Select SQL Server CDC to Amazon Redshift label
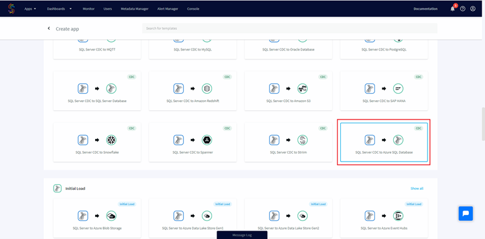485x239 pixels. click(193, 101)
